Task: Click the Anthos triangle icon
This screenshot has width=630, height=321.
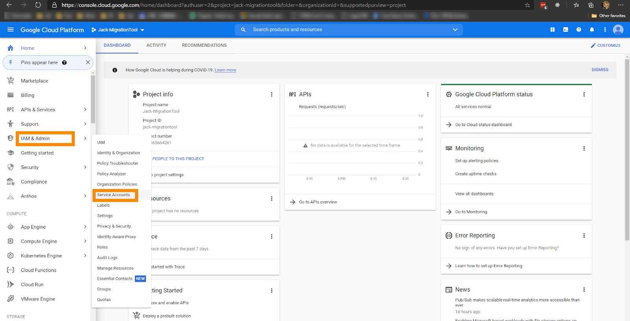Action: pyautogui.click(x=11, y=196)
